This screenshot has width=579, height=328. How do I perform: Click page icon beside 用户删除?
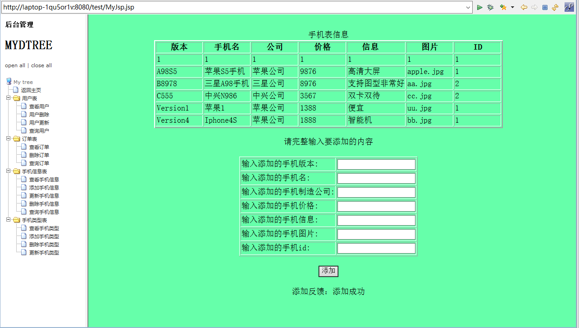pos(24,114)
